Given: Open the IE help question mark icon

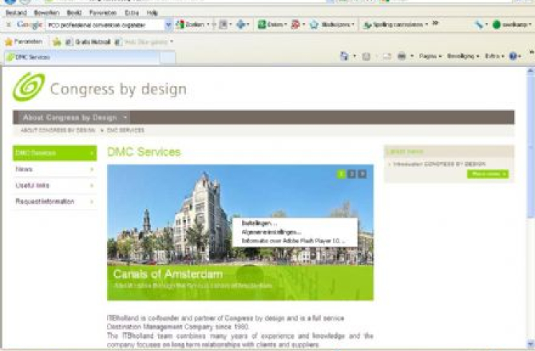Looking at the screenshot, I should click(512, 57).
